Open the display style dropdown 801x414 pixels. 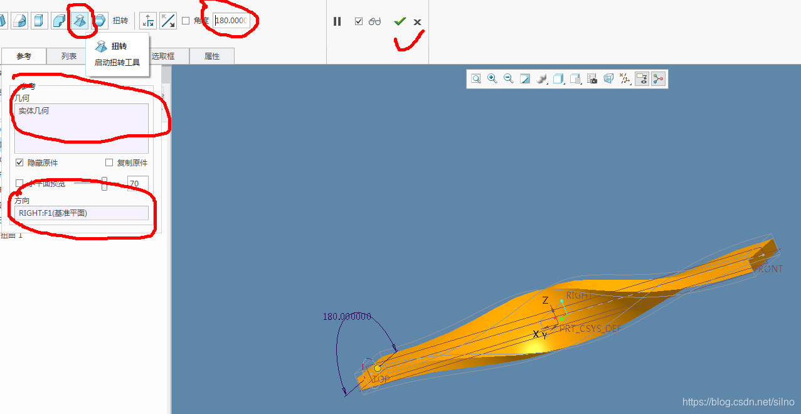(x=542, y=78)
